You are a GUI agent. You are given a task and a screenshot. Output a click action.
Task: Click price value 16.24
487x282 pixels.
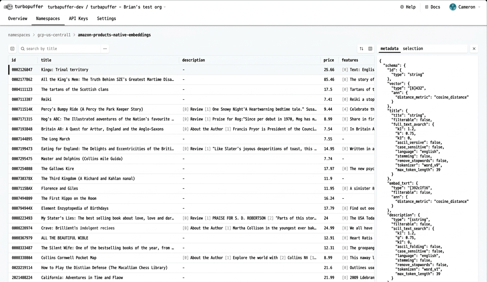[x=329, y=199]
